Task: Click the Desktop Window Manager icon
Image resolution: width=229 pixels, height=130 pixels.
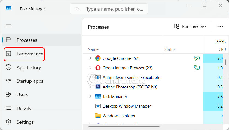Action: coord(98,106)
